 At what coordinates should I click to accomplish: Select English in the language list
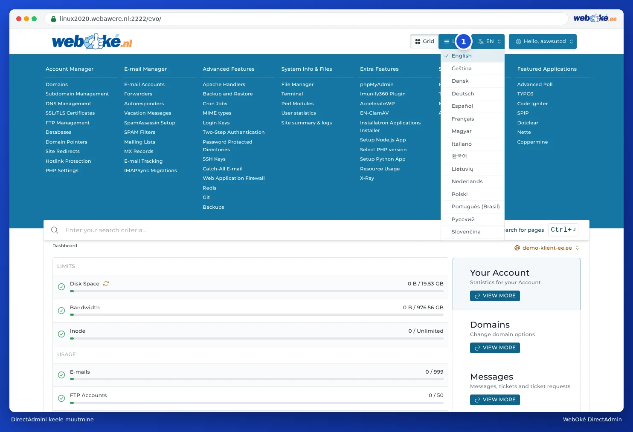coord(473,56)
